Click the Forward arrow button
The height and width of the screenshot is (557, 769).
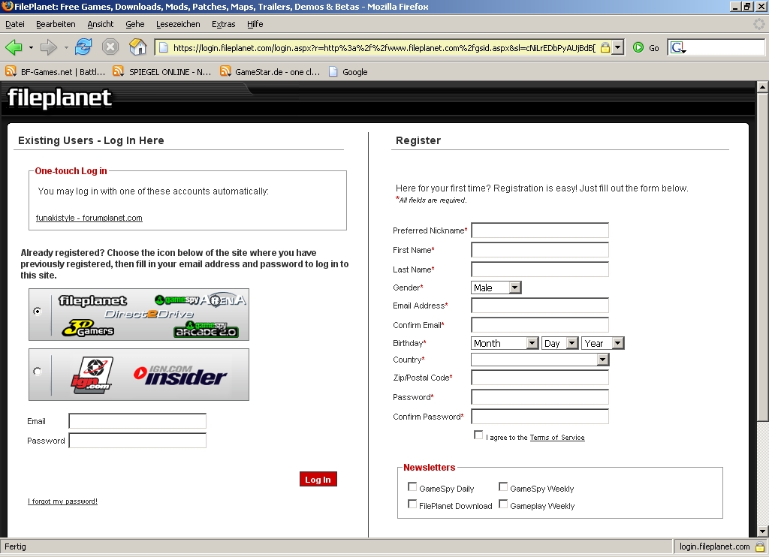coord(49,47)
